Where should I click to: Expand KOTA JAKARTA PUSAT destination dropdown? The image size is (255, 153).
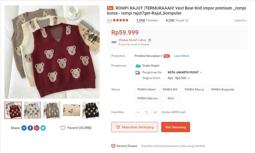[x=185, y=72]
